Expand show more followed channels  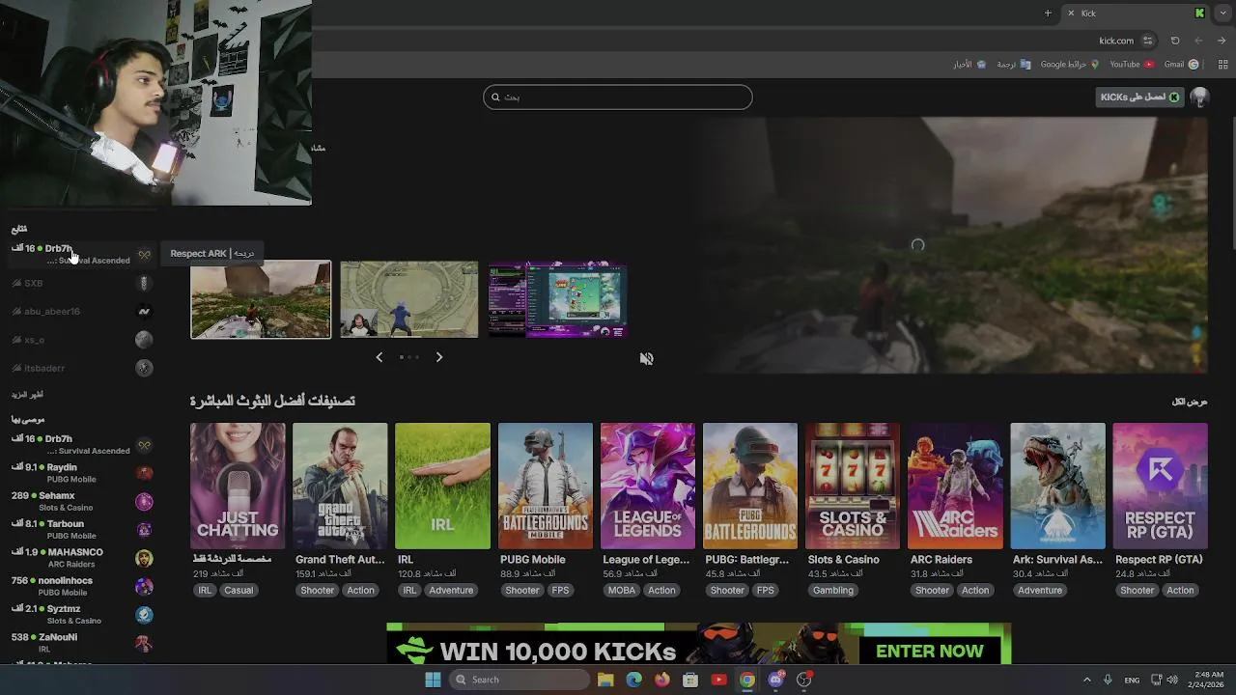click(x=27, y=395)
